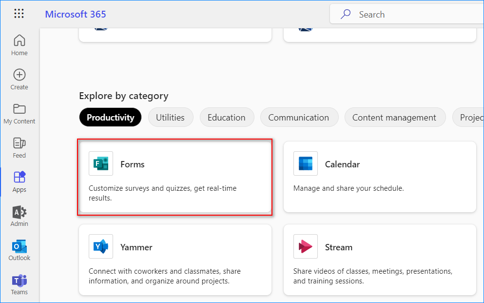
Task: Click the Search input field
Action: point(407,14)
